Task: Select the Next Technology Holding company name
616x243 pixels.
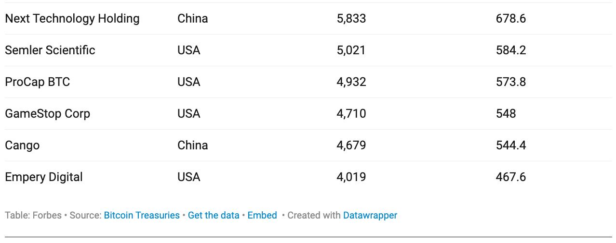Action: [x=72, y=19]
